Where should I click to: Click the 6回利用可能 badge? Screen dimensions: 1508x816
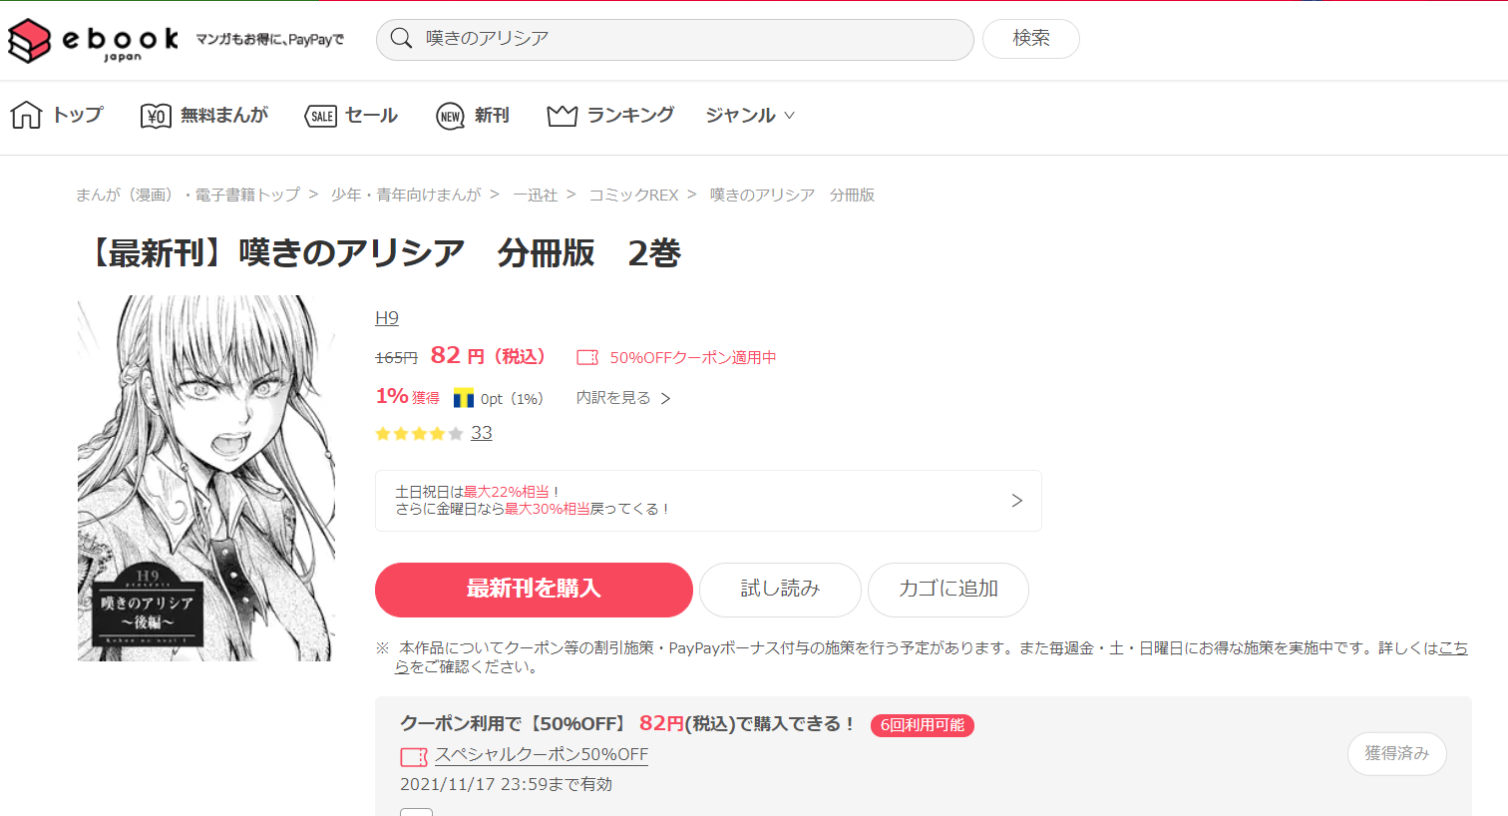tap(923, 725)
